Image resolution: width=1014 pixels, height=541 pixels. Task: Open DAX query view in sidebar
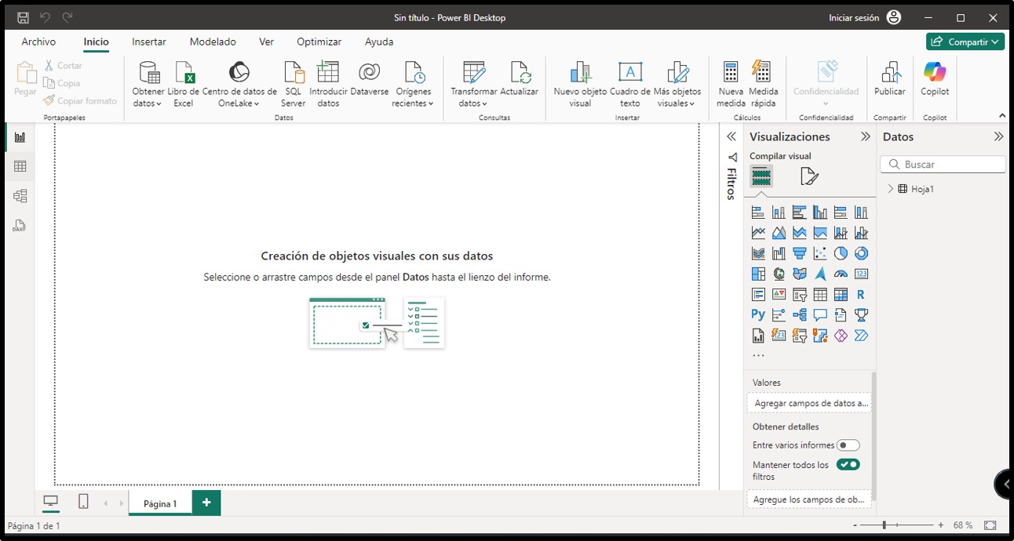pyautogui.click(x=20, y=226)
